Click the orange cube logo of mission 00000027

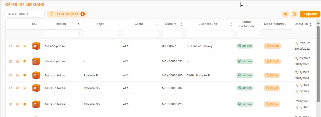pos(36,46)
